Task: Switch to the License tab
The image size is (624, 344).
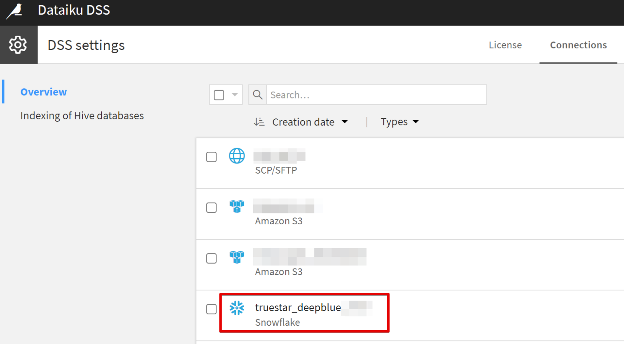Action: [x=505, y=45]
